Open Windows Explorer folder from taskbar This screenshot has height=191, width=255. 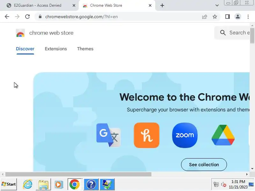[x=43, y=184]
